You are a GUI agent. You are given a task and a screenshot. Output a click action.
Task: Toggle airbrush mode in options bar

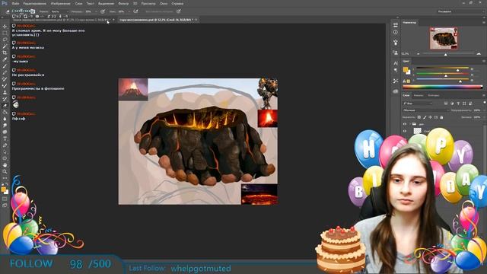click(135, 11)
